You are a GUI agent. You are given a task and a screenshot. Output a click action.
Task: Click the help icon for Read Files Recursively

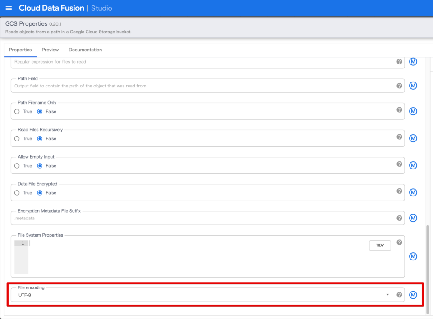tap(399, 137)
